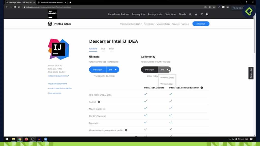Click the info icon next to Android
This screenshot has height=146, width=260.
(x=99, y=102)
